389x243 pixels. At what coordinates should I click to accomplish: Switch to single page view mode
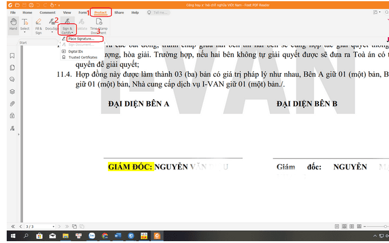tap(337, 227)
